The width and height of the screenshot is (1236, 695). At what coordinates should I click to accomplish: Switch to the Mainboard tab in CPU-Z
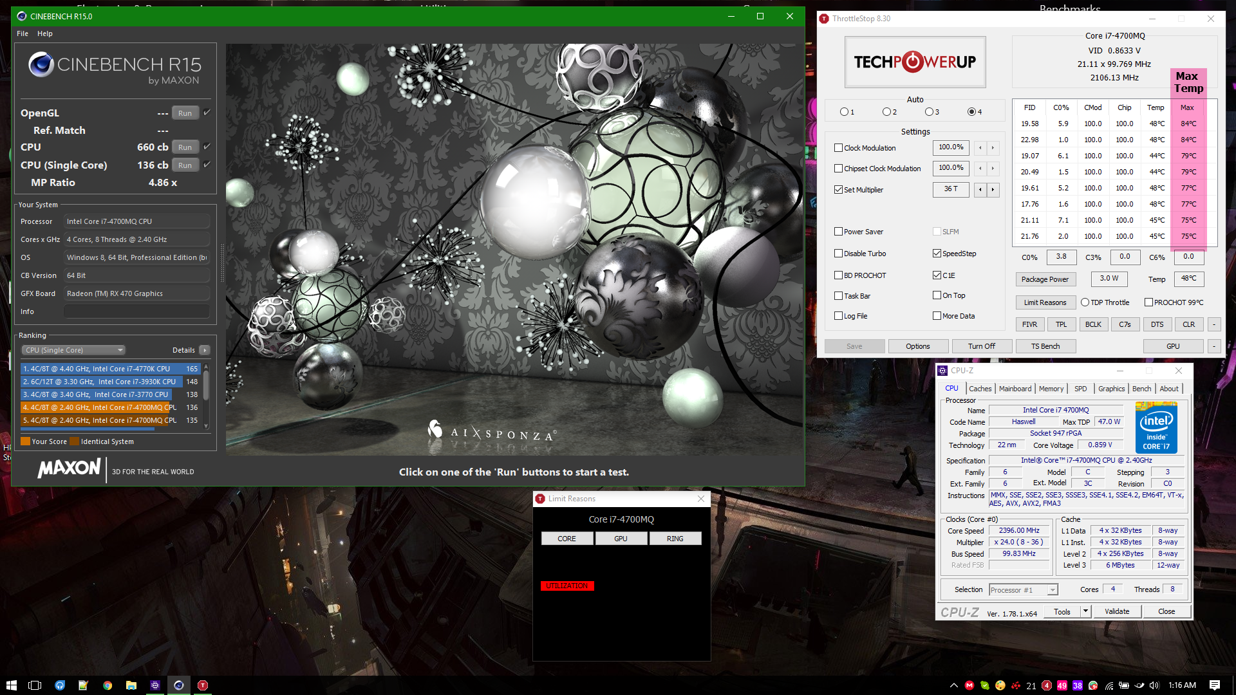tap(1015, 389)
